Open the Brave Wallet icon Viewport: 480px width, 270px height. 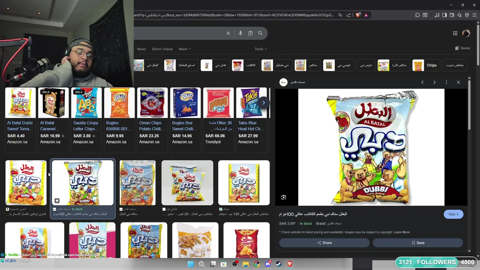[452, 15]
